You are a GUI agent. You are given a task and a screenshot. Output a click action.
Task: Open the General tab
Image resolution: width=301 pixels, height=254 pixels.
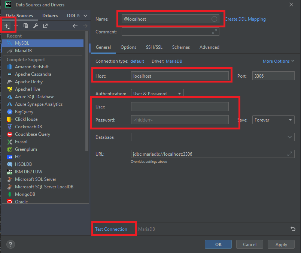click(103, 47)
